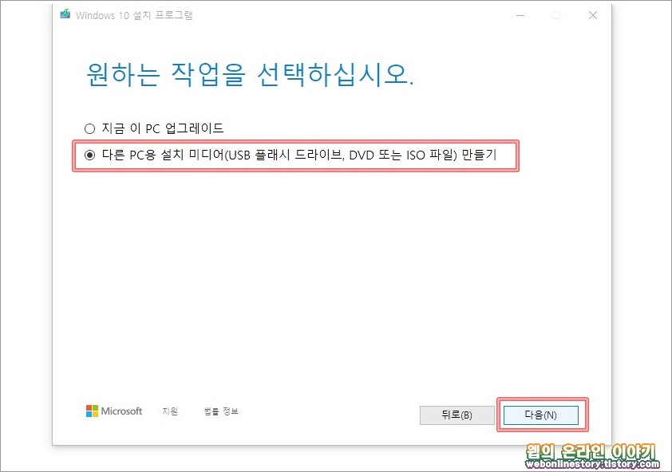Click the 다음(N) button

pos(541,415)
